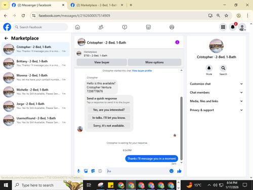Open the Michelle 2-Bed, 1-Bath conversation

[35, 92]
